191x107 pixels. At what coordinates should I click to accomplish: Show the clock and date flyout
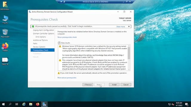179,104
